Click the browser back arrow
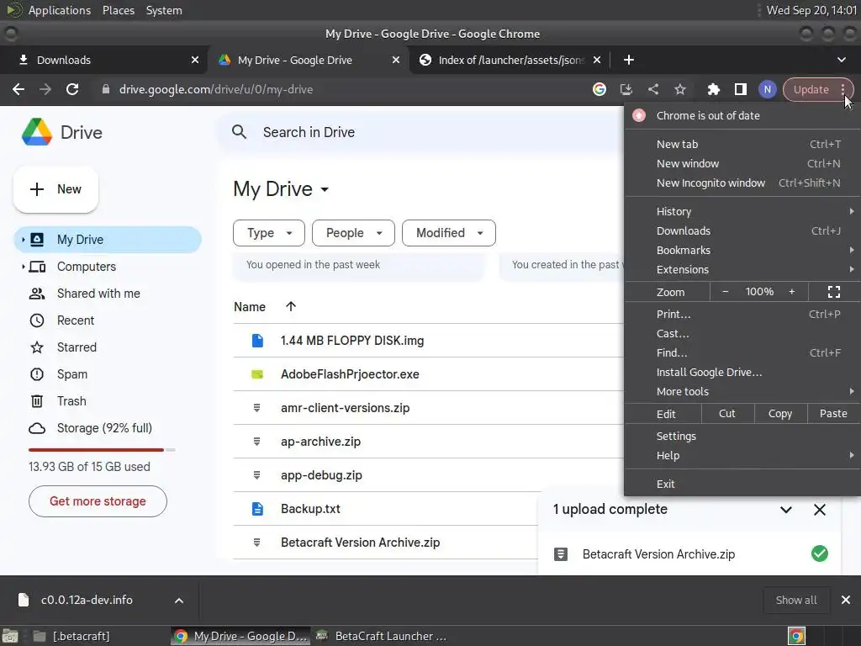 click(18, 89)
